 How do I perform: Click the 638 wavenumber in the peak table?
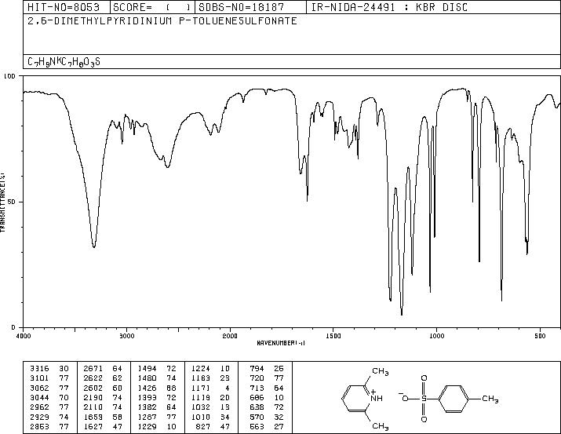click(x=257, y=407)
